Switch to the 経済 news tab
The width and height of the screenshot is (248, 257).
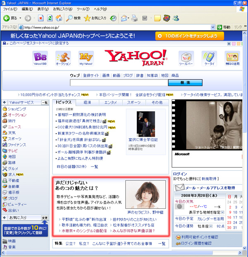coord(87,103)
